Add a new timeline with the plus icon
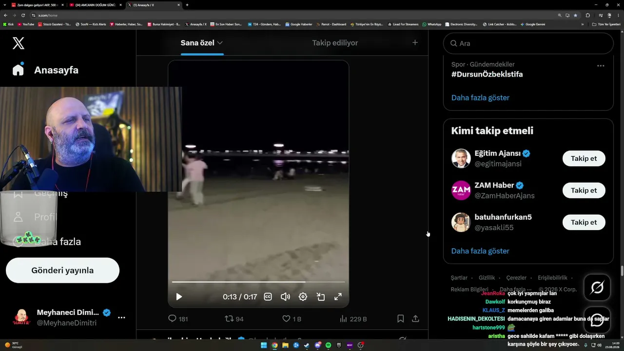 point(415,43)
